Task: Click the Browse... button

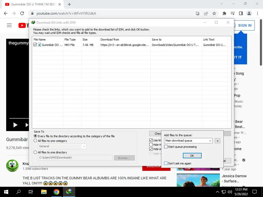Action: point(124,158)
